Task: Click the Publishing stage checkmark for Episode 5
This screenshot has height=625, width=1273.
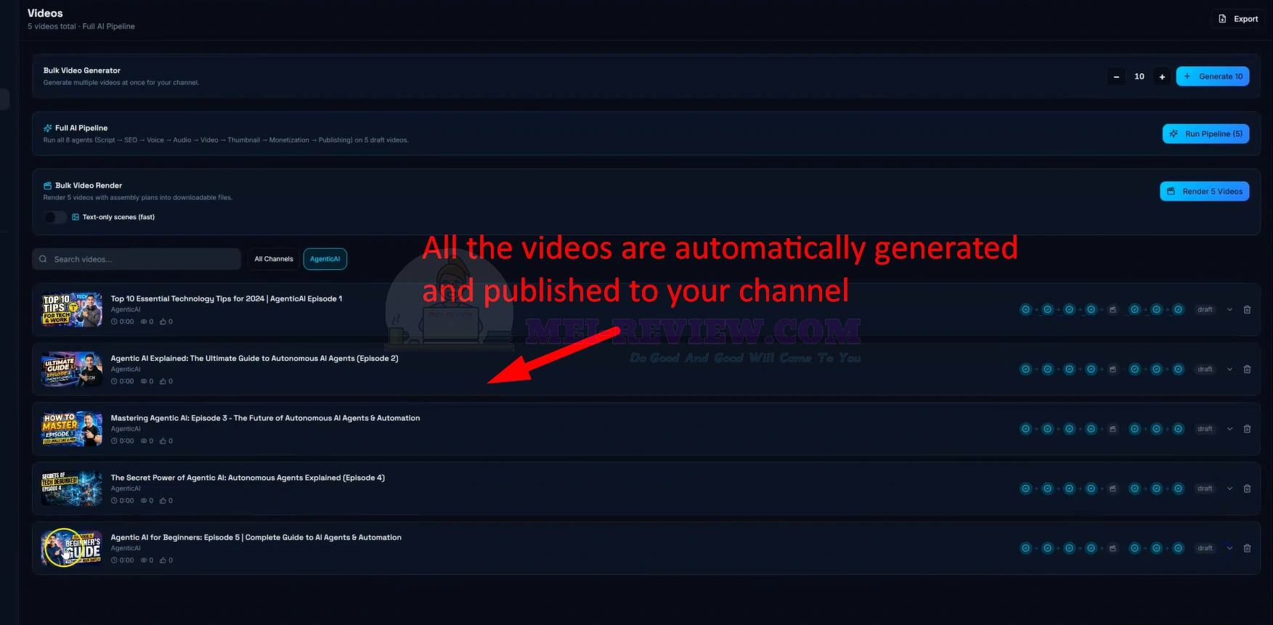Action: pos(1179,548)
